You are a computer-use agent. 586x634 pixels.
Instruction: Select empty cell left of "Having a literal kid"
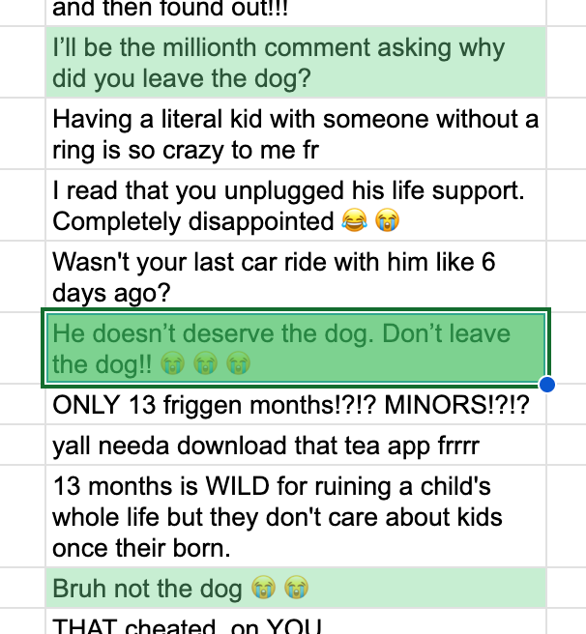point(21,133)
